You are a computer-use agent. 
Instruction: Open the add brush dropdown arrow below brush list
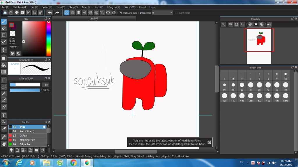[26, 150]
